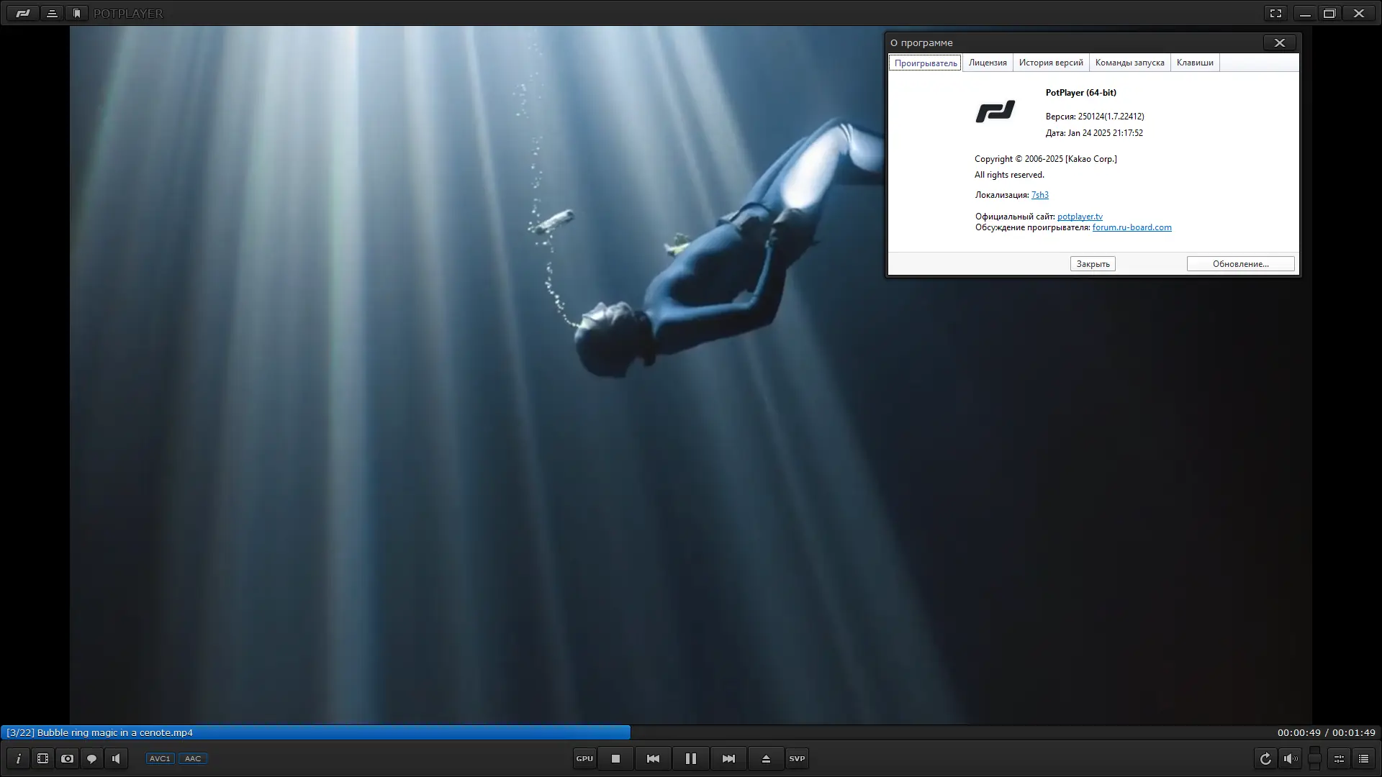Image resolution: width=1382 pixels, height=777 pixels.
Task: Click the audio speaker icon at bottom left
Action: [116, 758]
